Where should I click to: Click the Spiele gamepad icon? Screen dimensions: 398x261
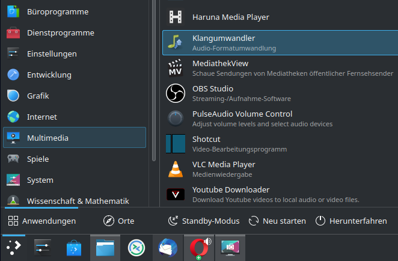coord(13,159)
